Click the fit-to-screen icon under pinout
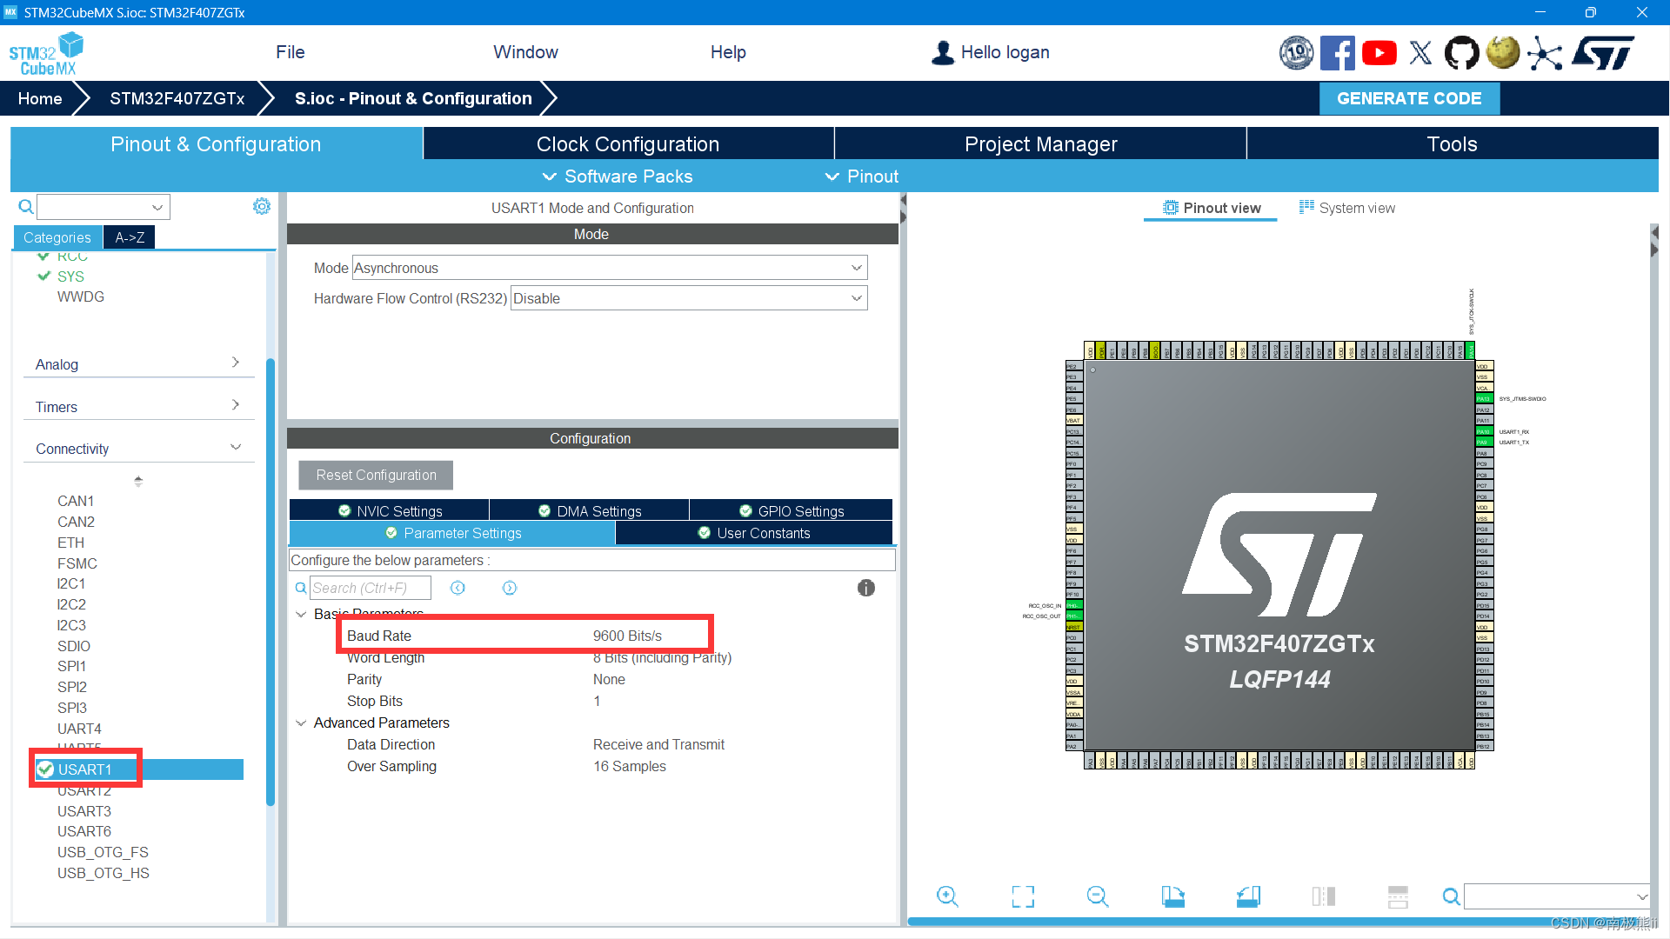Viewport: 1670px width, 939px height. tap(1023, 896)
